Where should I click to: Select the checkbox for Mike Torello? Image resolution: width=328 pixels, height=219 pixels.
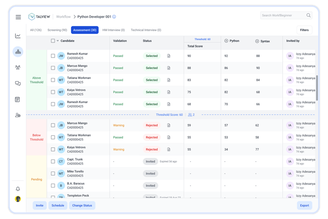pos(53,173)
